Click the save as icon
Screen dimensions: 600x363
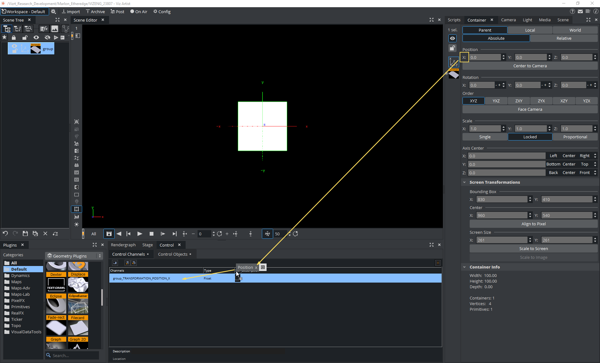pyautogui.click(x=35, y=233)
